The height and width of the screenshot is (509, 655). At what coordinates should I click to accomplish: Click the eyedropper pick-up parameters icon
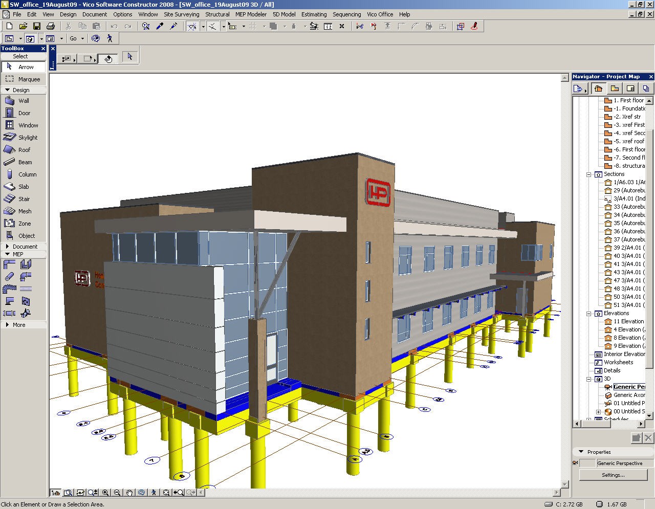(x=160, y=26)
